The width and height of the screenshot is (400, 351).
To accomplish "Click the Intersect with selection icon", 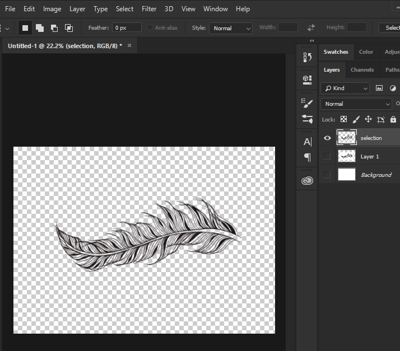I will pyautogui.click(x=69, y=28).
